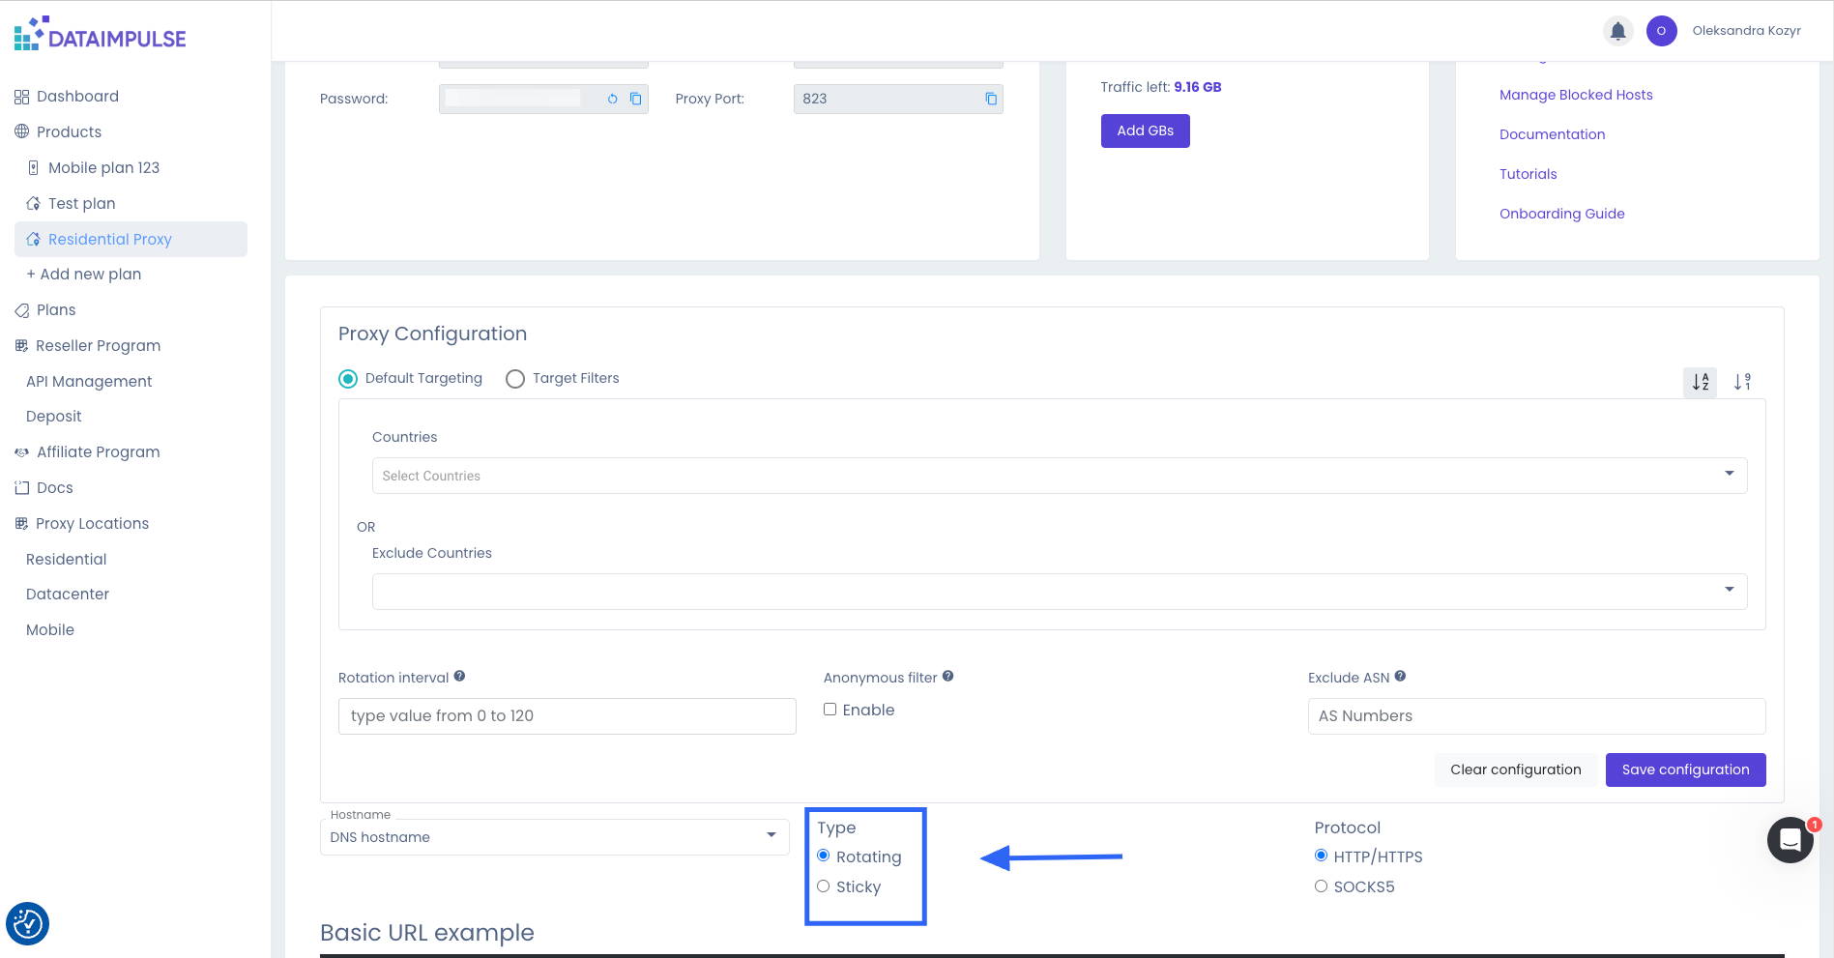Open the DNS hostname dropdown
Screen dimensions: 1834x958
(x=554, y=837)
